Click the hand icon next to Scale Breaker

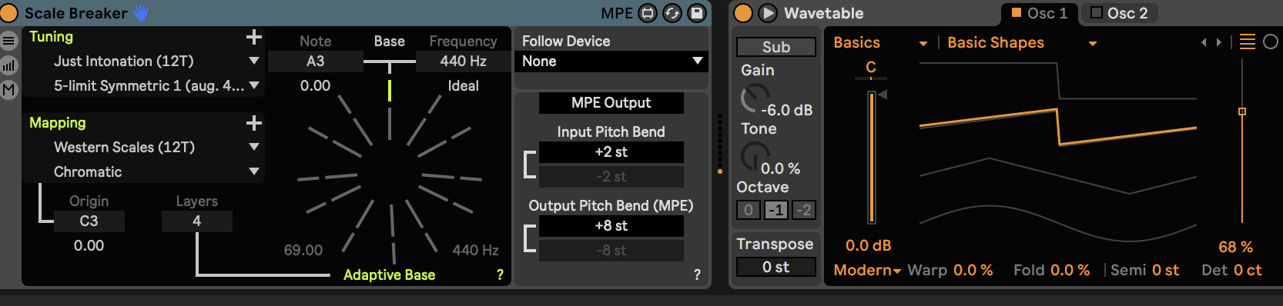click(141, 12)
